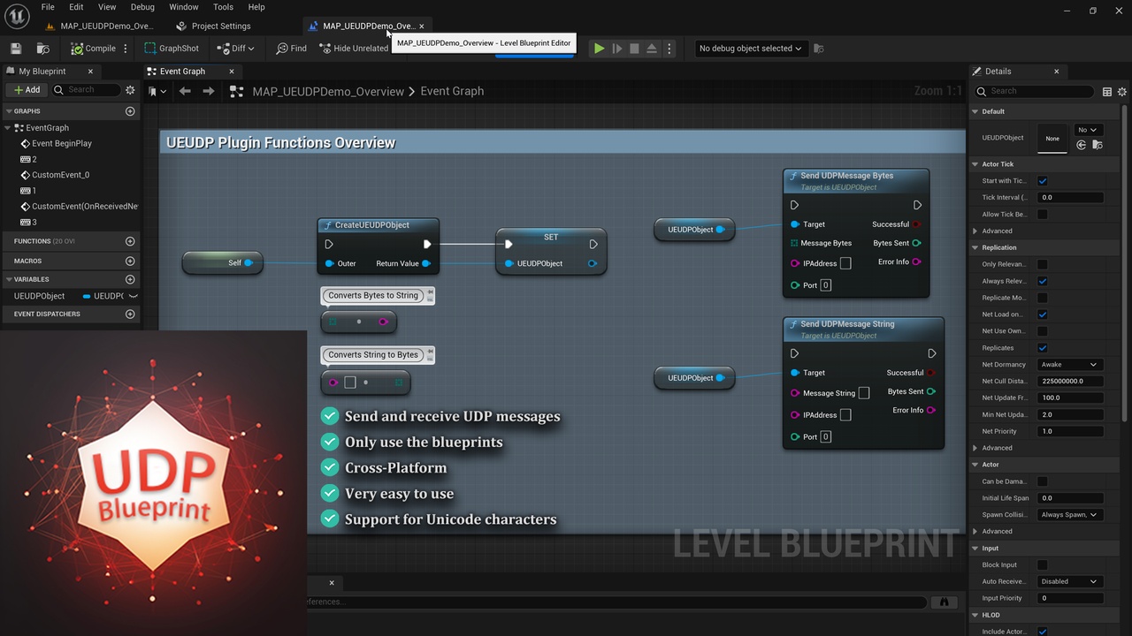This screenshot has width=1132, height=636.
Task: Click the Eject button in play controls
Action: click(652, 49)
